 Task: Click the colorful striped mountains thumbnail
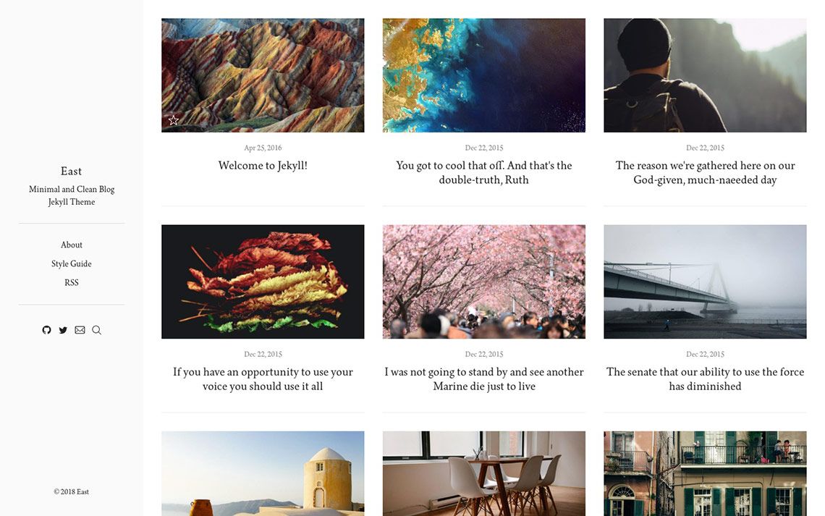pos(263,75)
